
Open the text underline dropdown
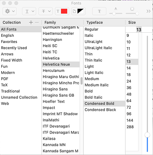[x=29, y=11]
